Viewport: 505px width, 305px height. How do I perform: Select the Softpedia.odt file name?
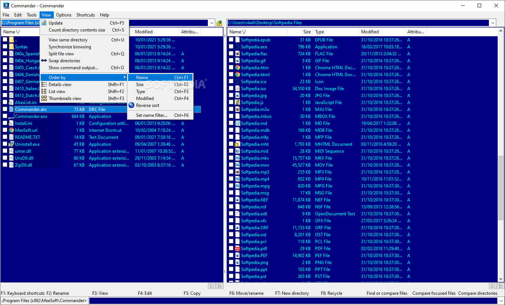tap(254, 214)
